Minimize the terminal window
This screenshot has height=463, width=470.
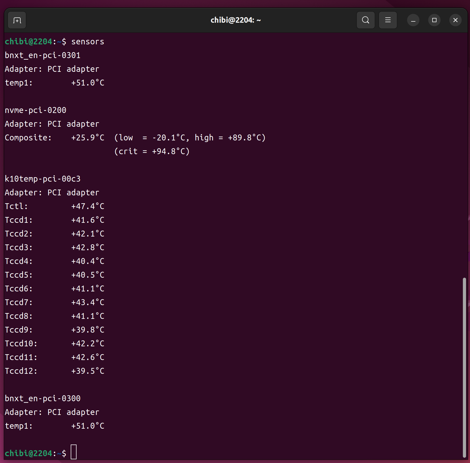point(413,20)
